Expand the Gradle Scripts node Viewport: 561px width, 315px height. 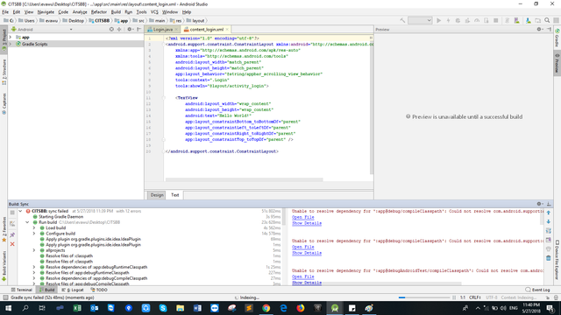(11, 44)
